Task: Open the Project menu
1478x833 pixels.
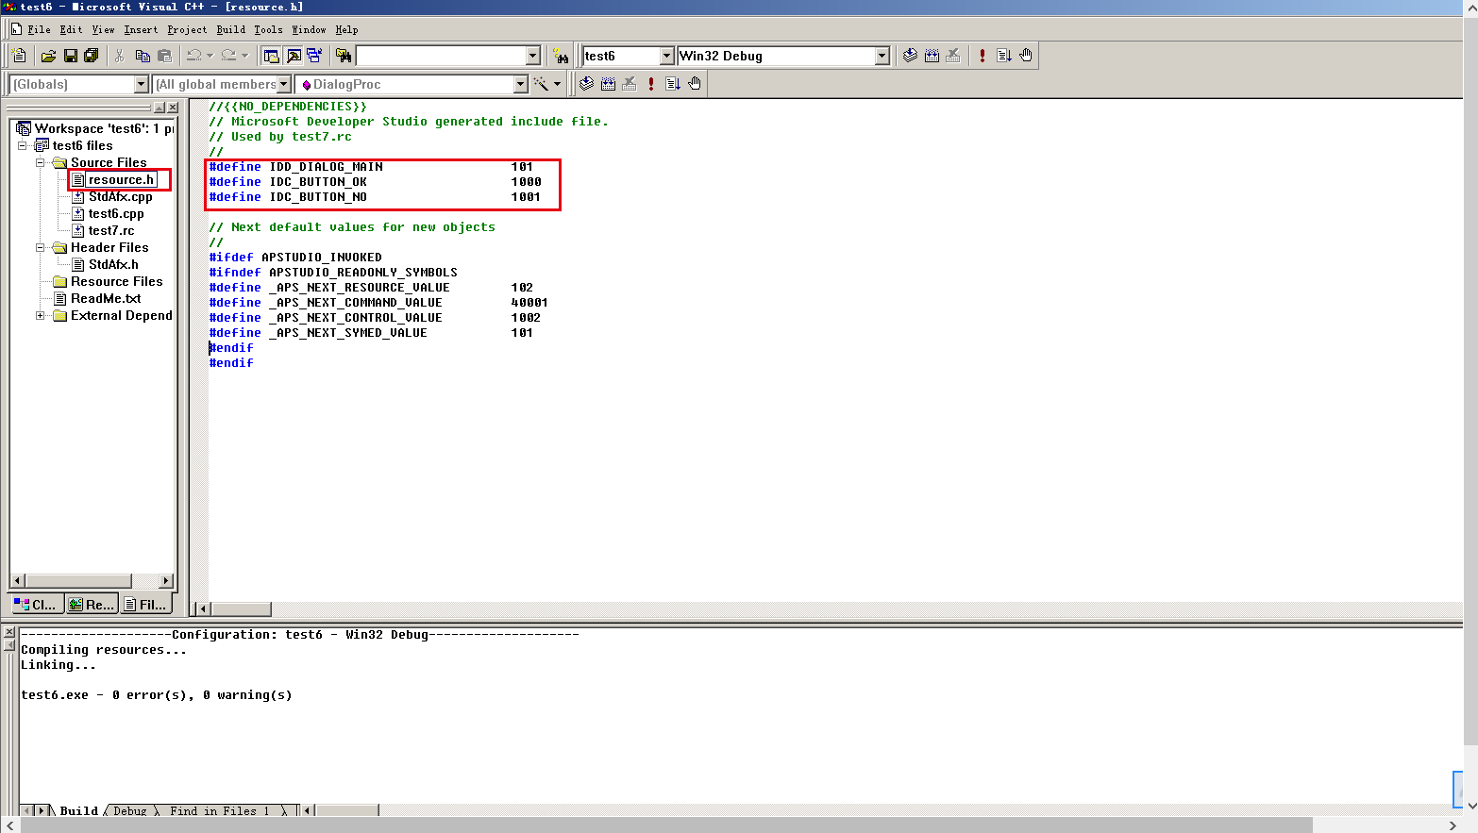Action: [187, 29]
